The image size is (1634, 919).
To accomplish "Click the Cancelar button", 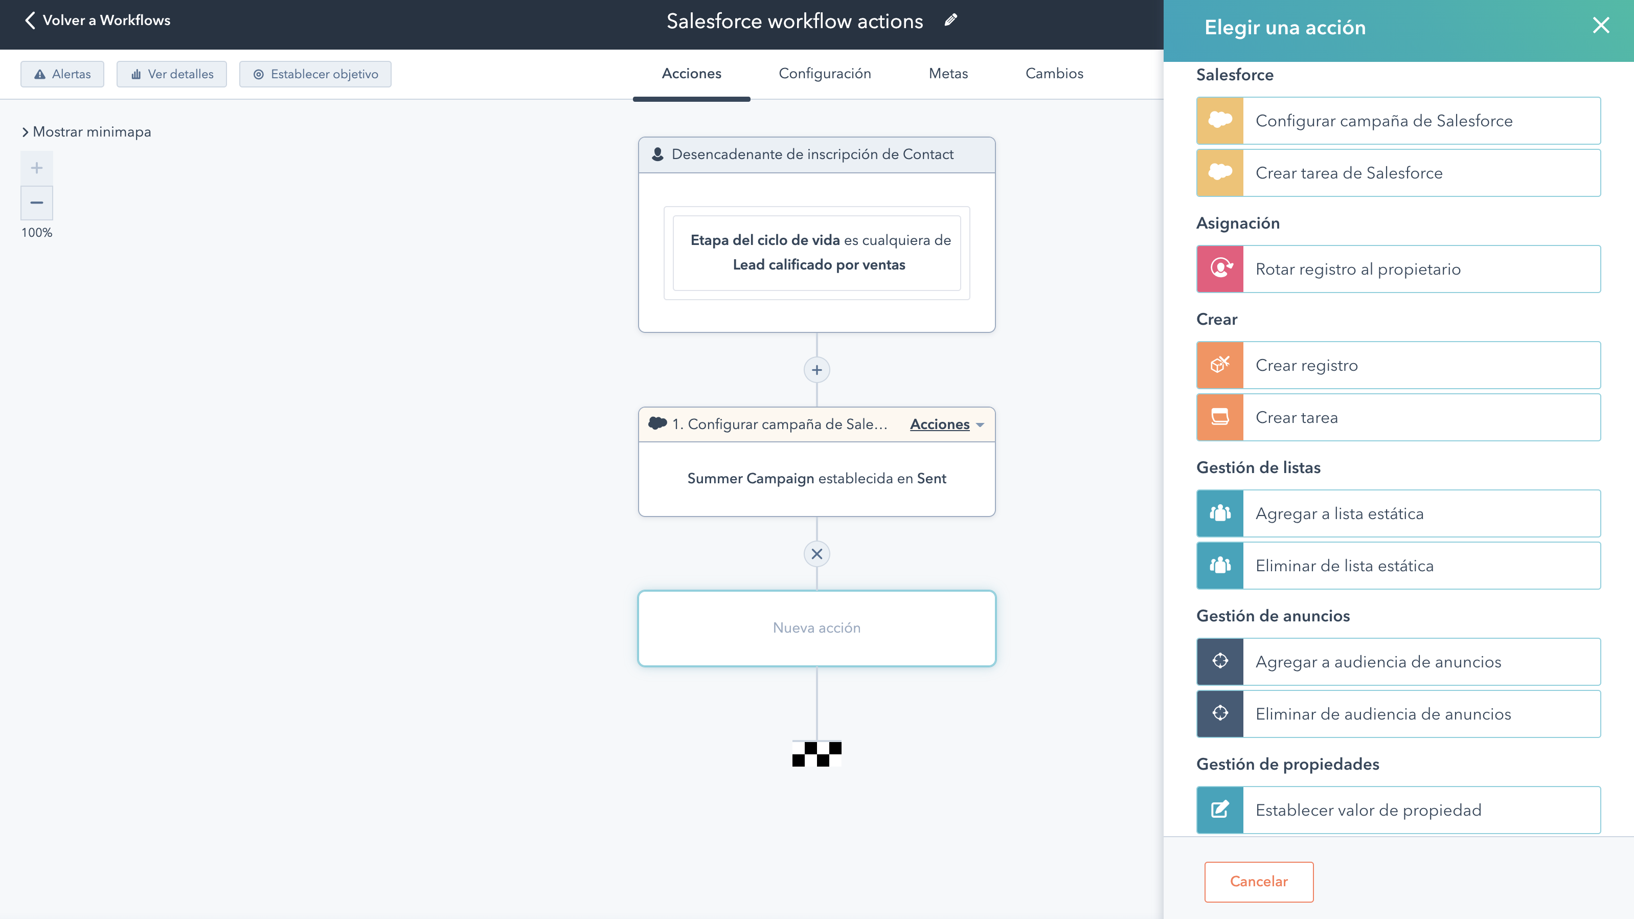I will click(x=1258, y=881).
